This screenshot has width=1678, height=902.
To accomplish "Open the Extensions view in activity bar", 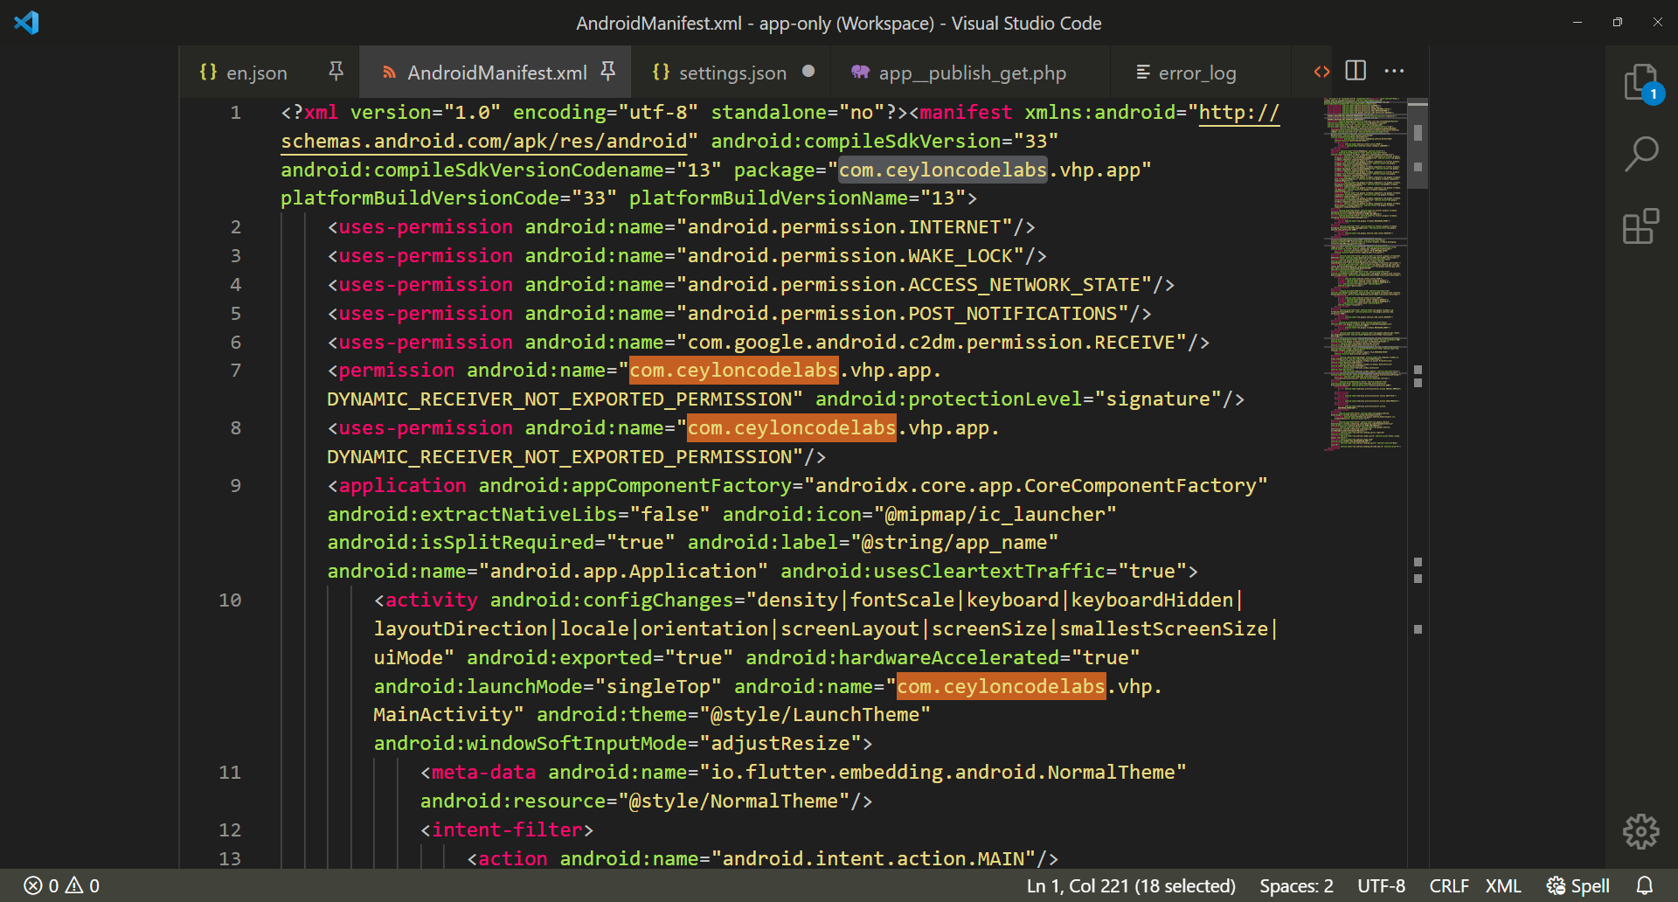I will 1640,226.
